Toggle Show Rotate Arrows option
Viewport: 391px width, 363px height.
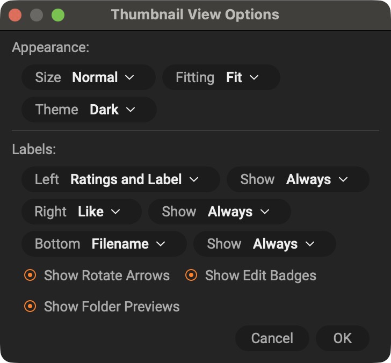pyautogui.click(x=31, y=275)
